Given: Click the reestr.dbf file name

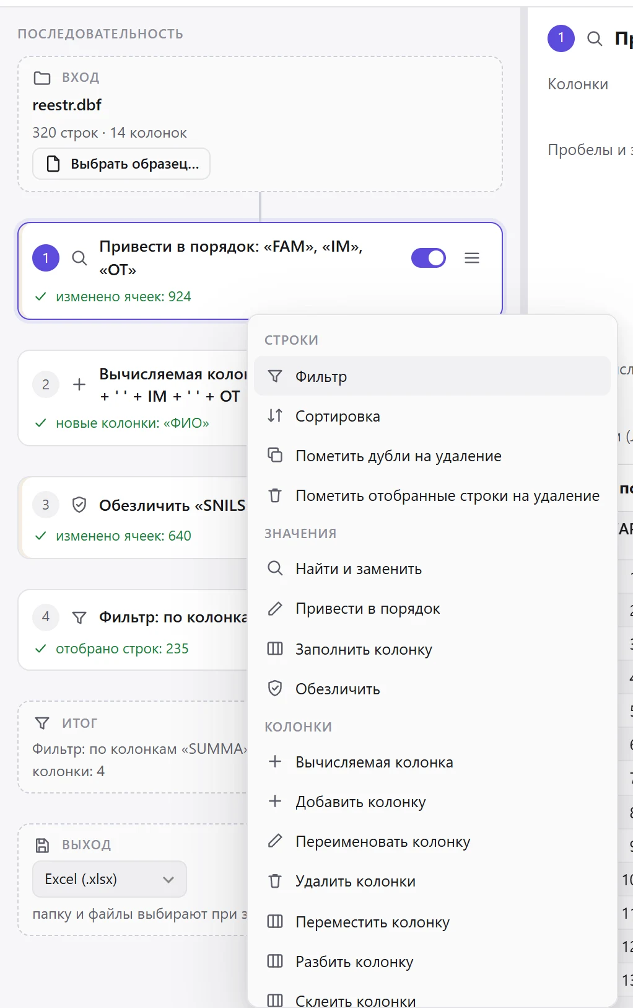Looking at the screenshot, I should pyautogui.click(x=67, y=105).
